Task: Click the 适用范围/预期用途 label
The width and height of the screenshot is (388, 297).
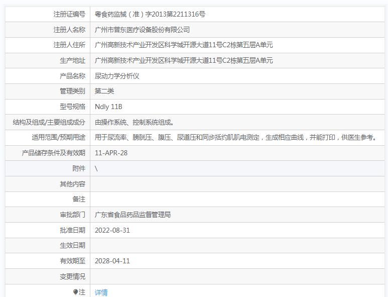Action: point(58,138)
